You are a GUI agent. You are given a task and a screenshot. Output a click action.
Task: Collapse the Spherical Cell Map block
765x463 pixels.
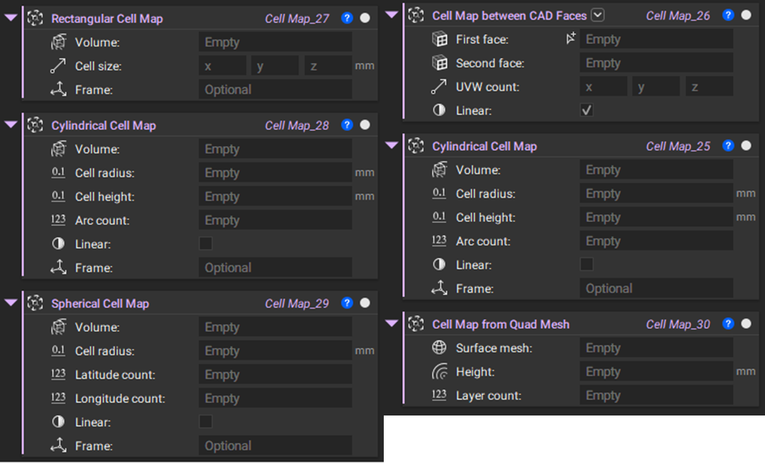(x=11, y=303)
